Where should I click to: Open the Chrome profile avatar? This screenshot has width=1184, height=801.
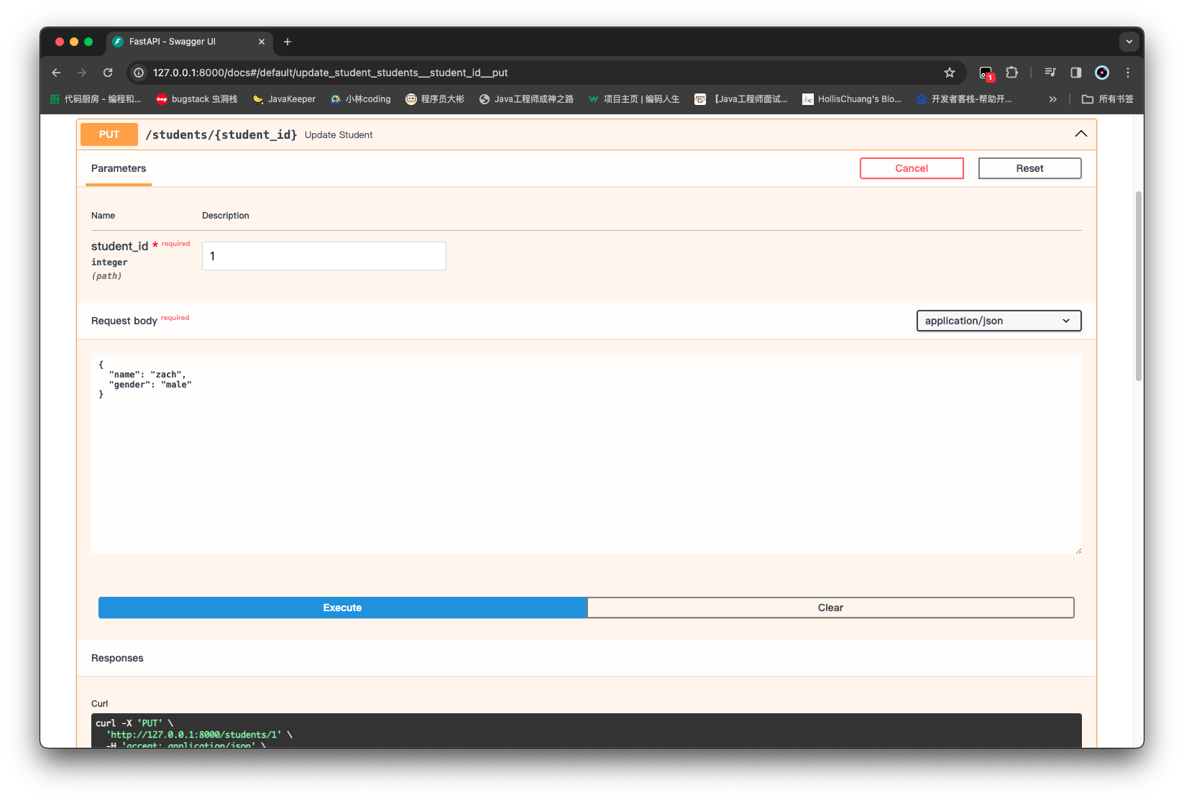click(x=1102, y=73)
